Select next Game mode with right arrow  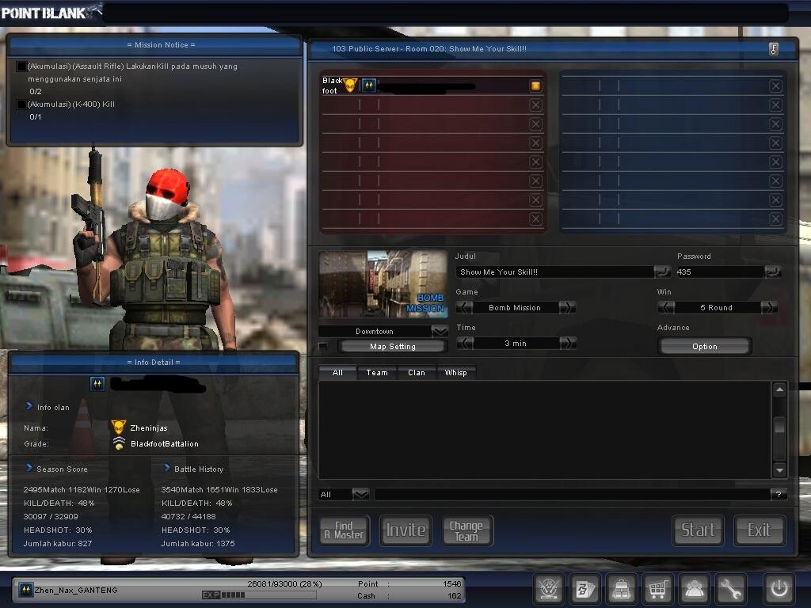coord(567,308)
